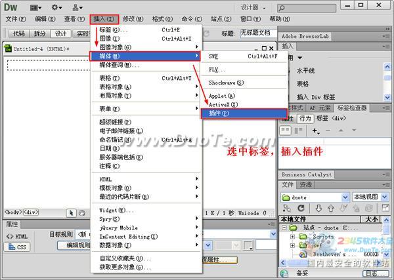Open the search box in the title bar

[x=307, y=8]
